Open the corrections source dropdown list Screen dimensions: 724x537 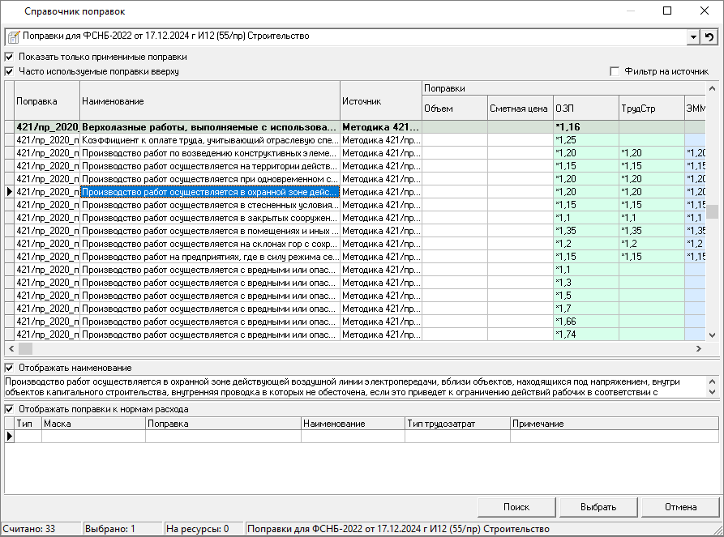coord(692,37)
